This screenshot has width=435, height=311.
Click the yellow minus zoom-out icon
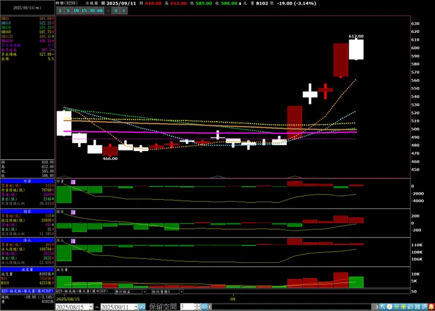(396, 306)
